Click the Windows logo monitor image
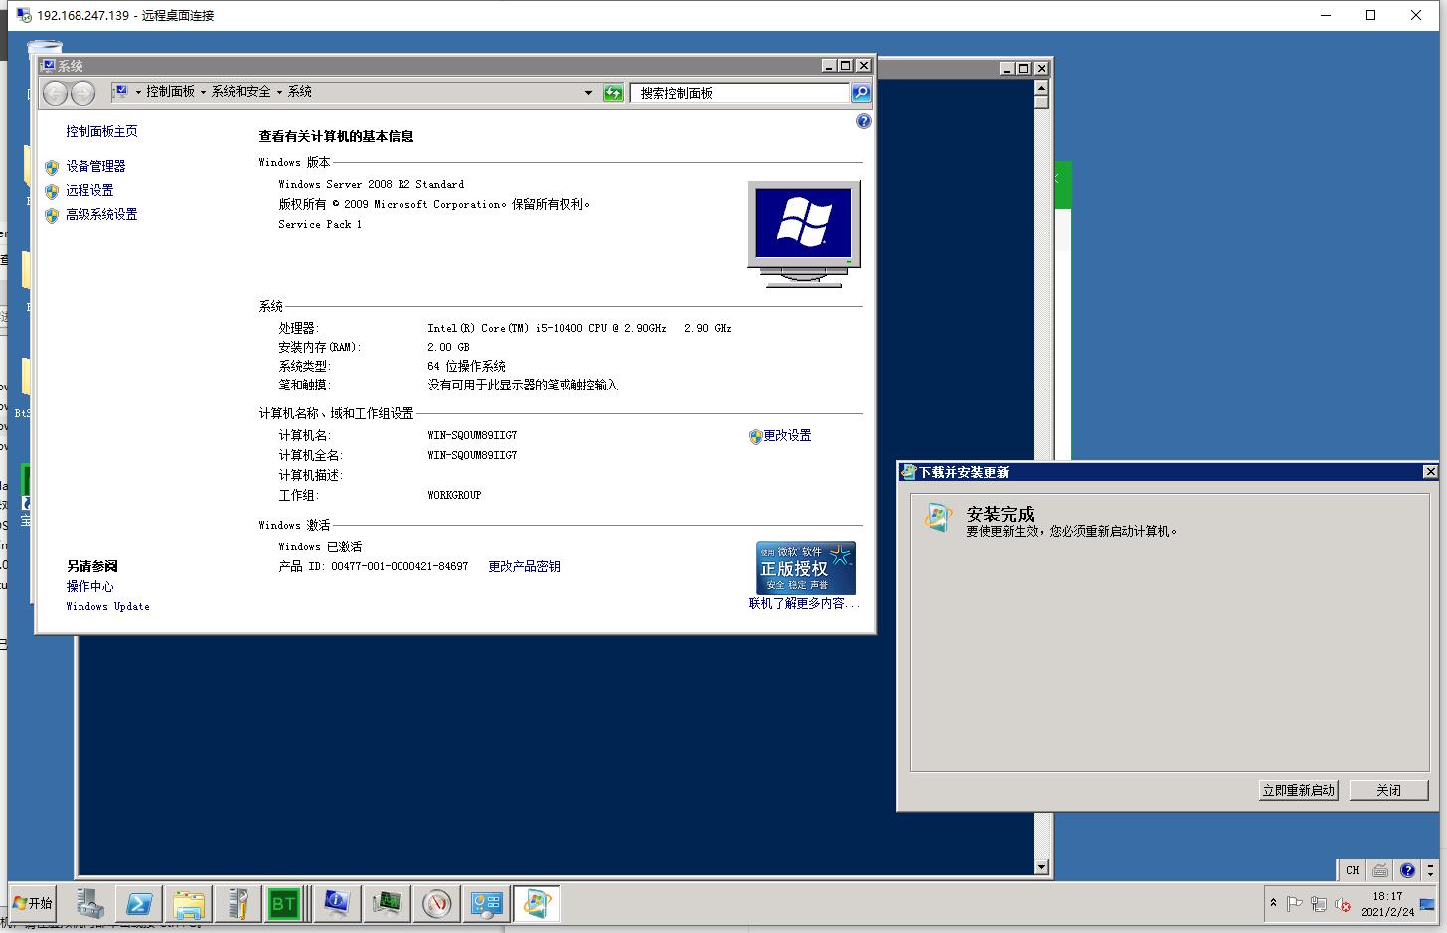The image size is (1447, 933). [804, 233]
